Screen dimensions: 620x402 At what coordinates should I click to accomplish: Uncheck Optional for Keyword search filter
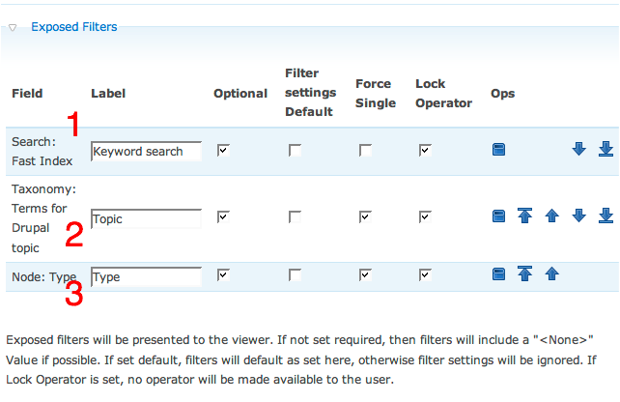pos(223,151)
